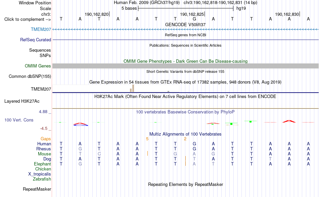Click 'Repeating Elements by RepeatMasker' title

[185, 184]
